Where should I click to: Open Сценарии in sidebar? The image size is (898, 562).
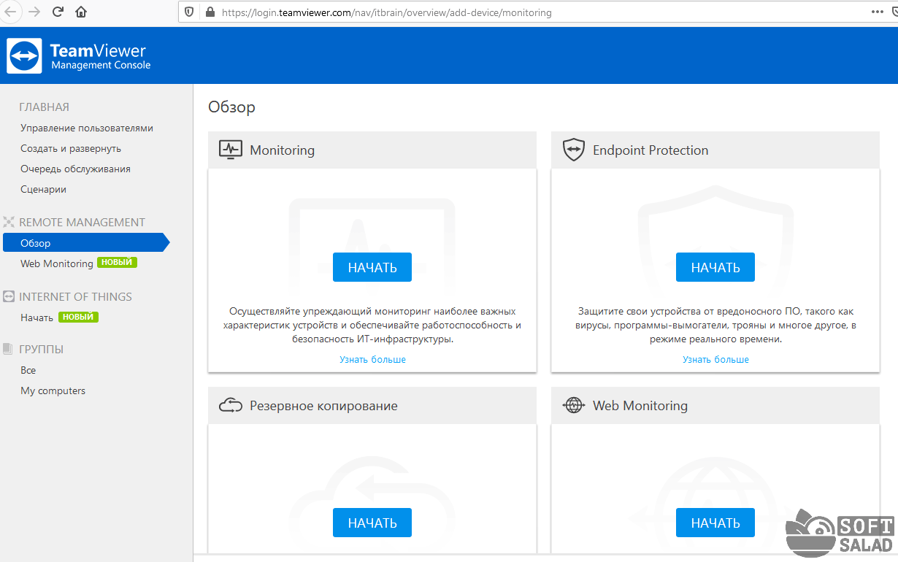point(43,189)
